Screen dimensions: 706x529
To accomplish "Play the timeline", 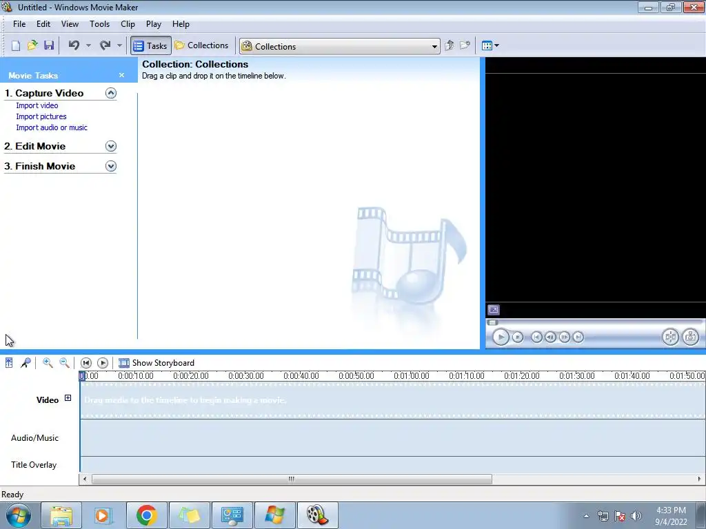I will pos(103,362).
